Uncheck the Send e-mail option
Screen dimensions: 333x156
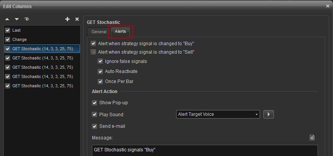tap(94, 127)
